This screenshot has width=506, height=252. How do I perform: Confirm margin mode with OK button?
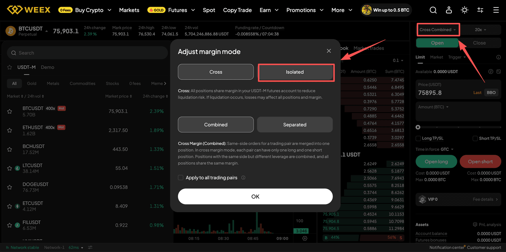point(255,196)
